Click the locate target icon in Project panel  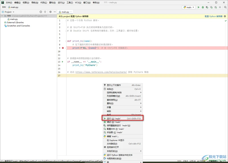(x=41, y=12)
